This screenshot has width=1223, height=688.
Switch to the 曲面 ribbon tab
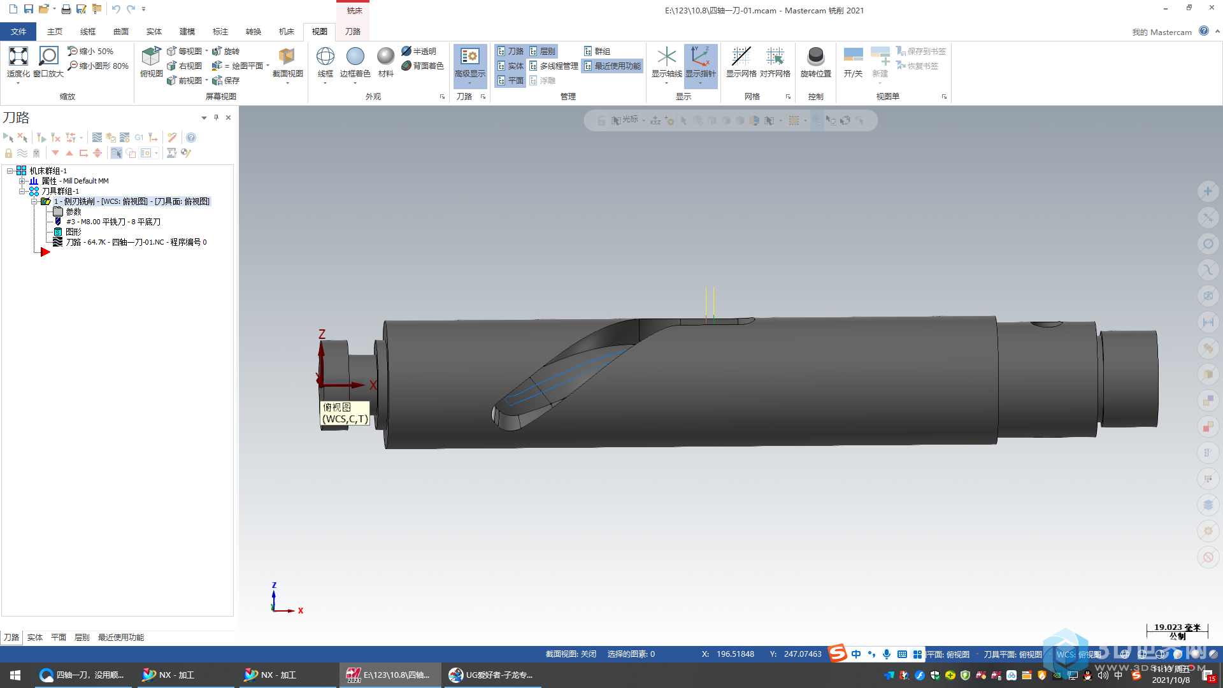click(121, 31)
